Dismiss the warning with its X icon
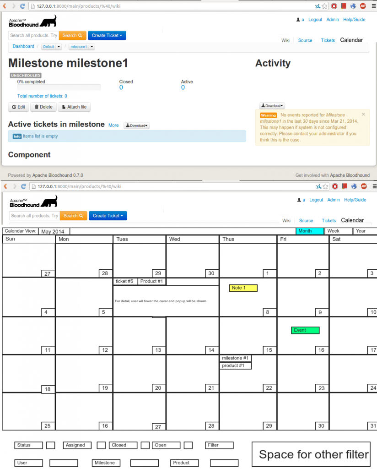Image resolution: width=377 pixels, height=469 pixels. coord(363,115)
